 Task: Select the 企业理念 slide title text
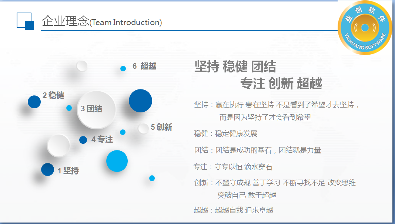point(66,21)
